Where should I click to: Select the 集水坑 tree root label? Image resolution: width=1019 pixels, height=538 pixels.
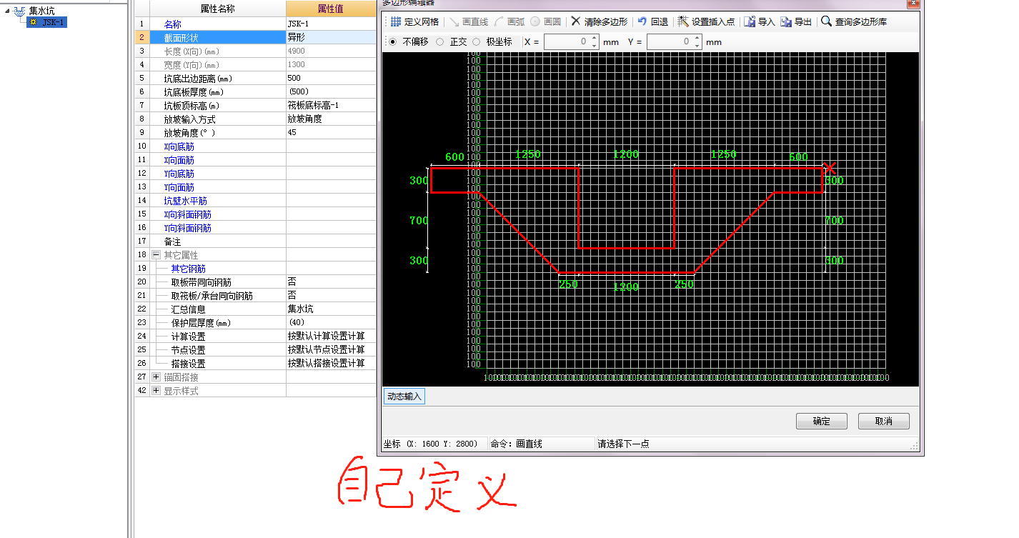tap(41, 11)
